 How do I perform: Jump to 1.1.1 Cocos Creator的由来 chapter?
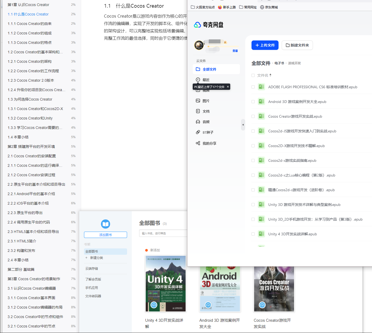[x=30, y=24]
